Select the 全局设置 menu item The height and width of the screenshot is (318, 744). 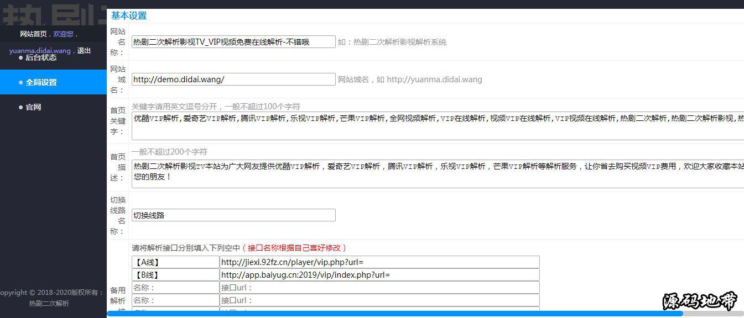[53, 82]
